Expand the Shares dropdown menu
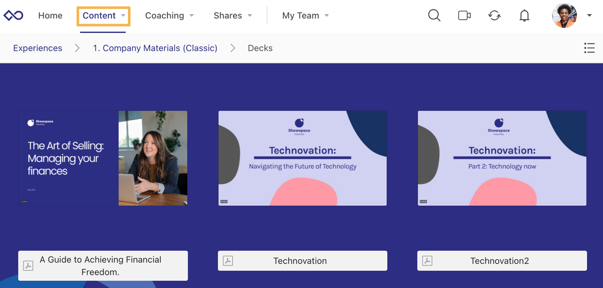This screenshot has width=603, height=288. [233, 15]
